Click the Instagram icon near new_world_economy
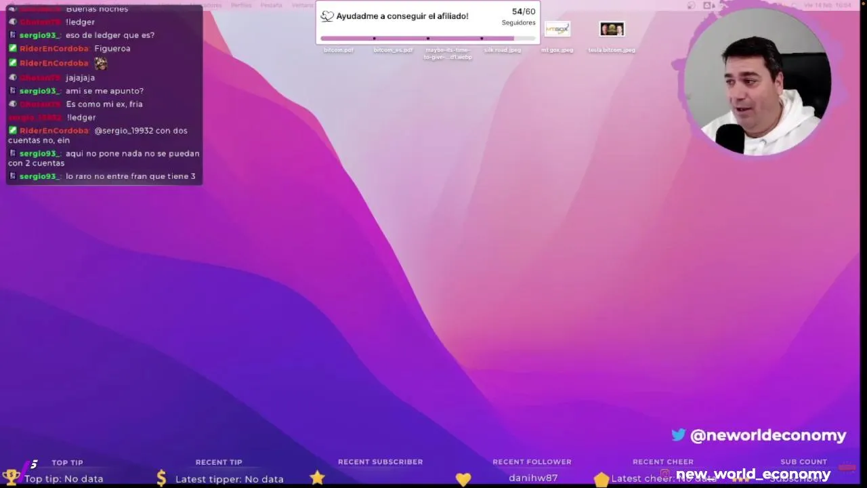 (665, 474)
